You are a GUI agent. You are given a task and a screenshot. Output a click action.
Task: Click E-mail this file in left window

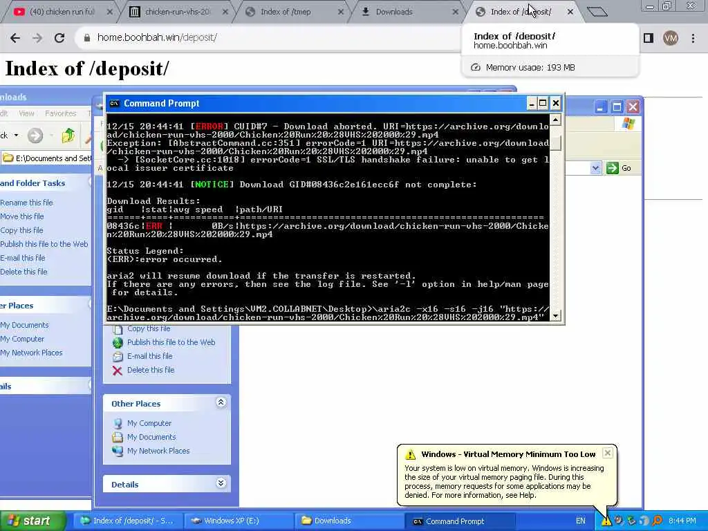pos(23,258)
